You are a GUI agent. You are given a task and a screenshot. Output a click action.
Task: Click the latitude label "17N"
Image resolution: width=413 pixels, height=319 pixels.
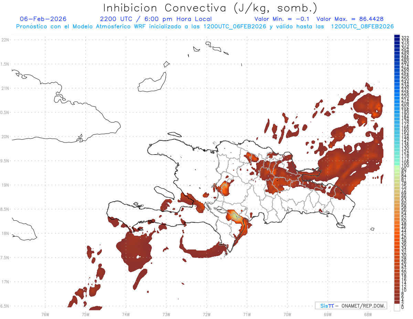click(5, 282)
